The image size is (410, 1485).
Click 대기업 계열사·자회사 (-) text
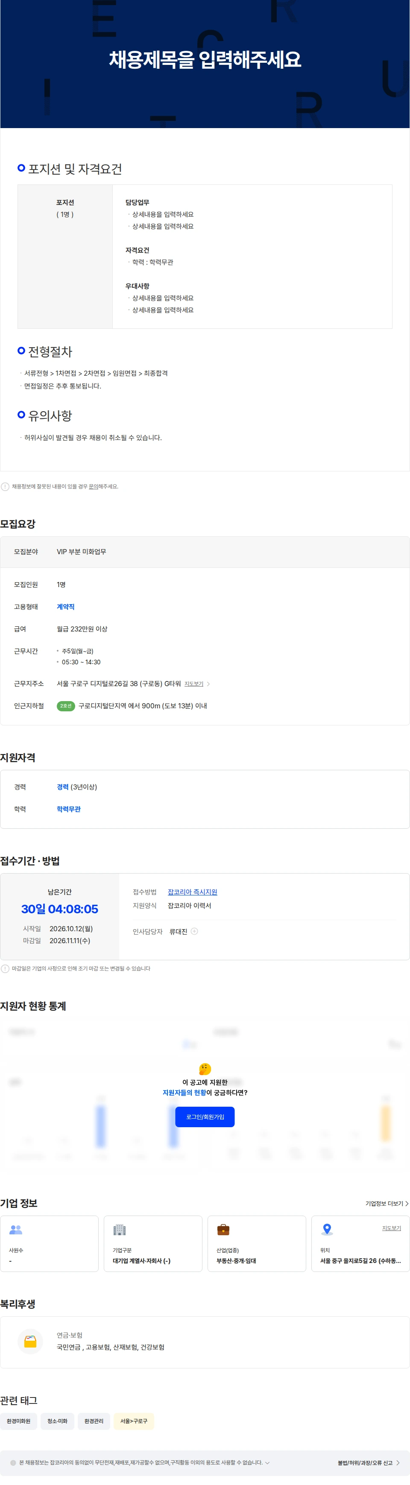click(141, 1261)
